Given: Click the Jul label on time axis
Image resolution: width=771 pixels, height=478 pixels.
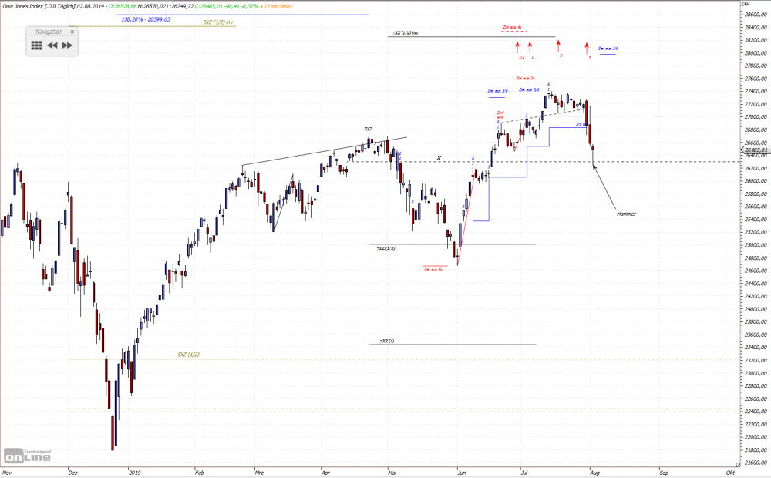Looking at the screenshot, I should 524,473.
